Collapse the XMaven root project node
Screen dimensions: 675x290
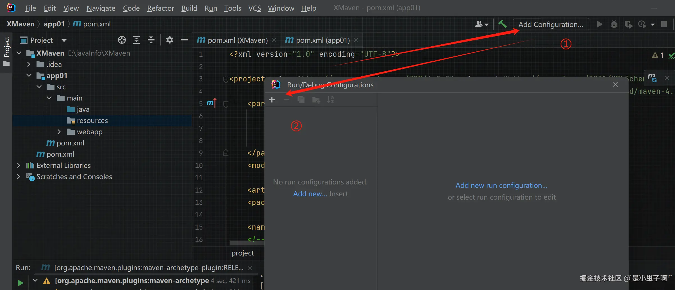pos(19,53)
